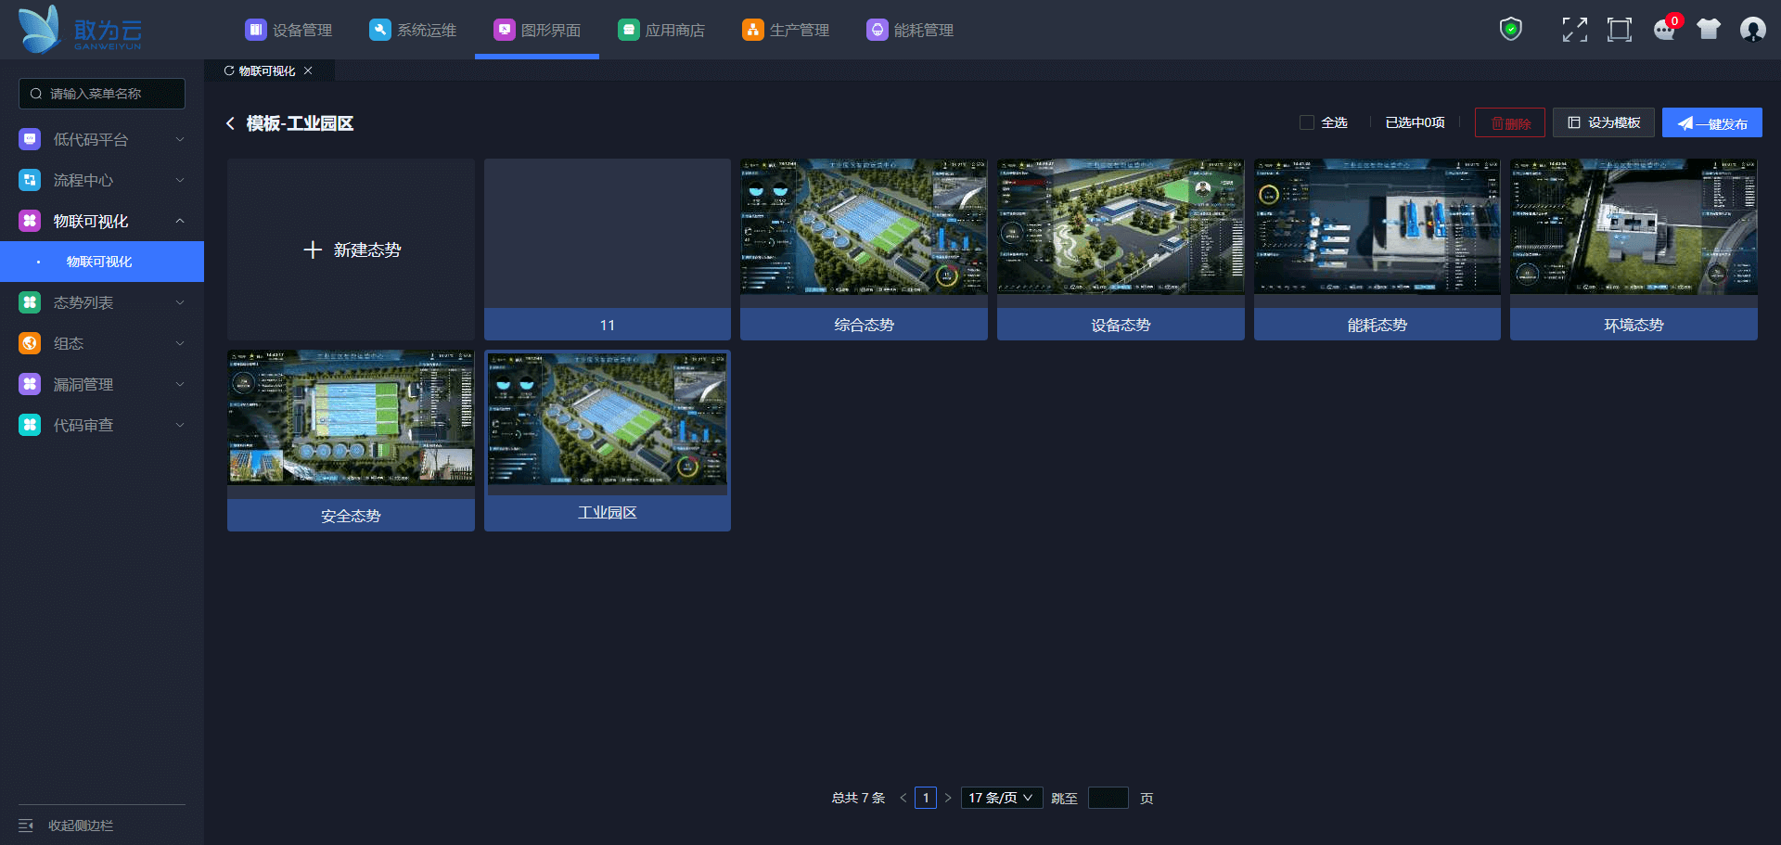Open the 能耗态势 thumbnail card
This screenshot has height=845, width=1781.
(1377, 250)
